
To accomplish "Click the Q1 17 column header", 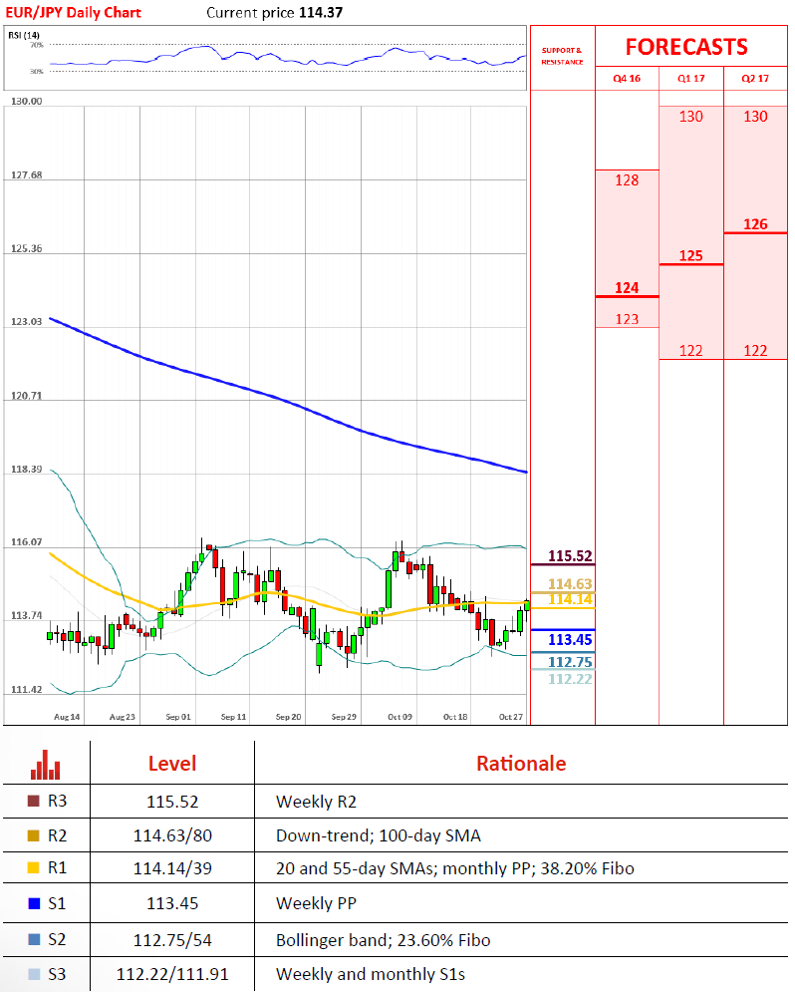I will point(690,79).
